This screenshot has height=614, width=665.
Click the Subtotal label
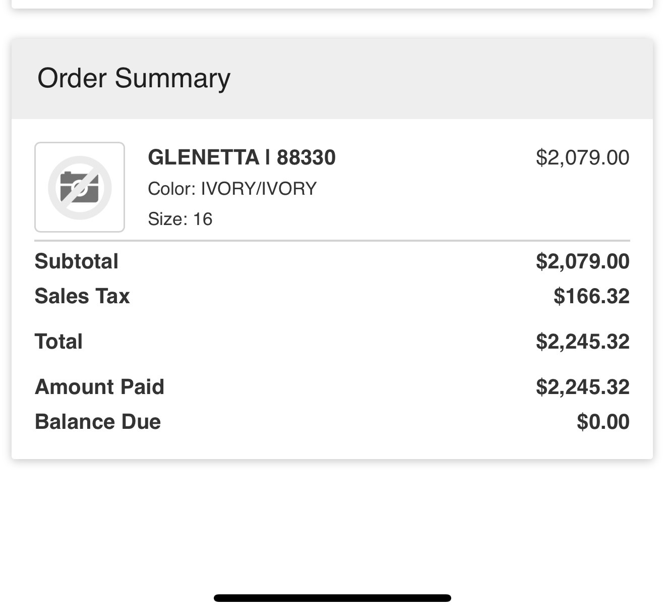point(76,261)
